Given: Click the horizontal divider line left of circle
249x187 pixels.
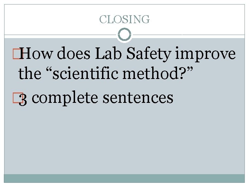Looking at the screenshot, I should (61, 35).
